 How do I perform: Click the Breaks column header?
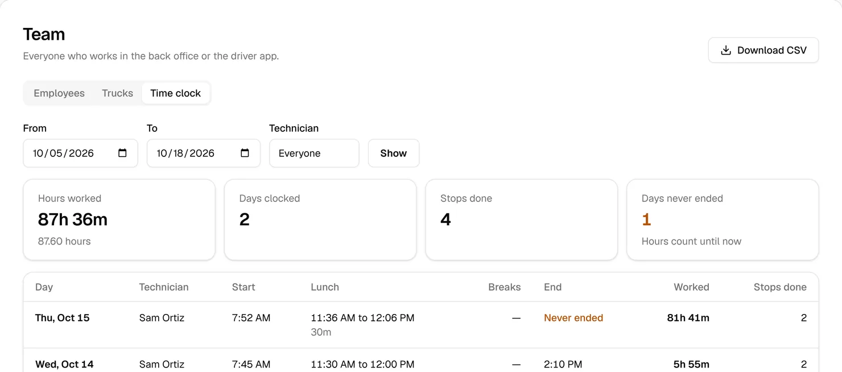505,287
